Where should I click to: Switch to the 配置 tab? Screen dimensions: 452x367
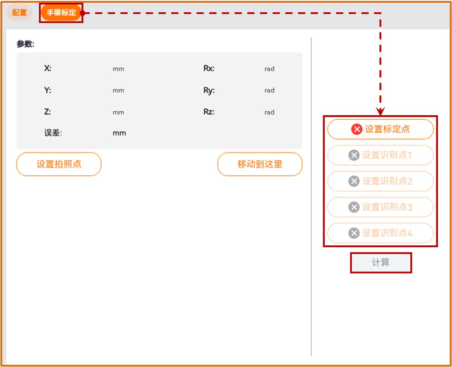coord(19,13)
